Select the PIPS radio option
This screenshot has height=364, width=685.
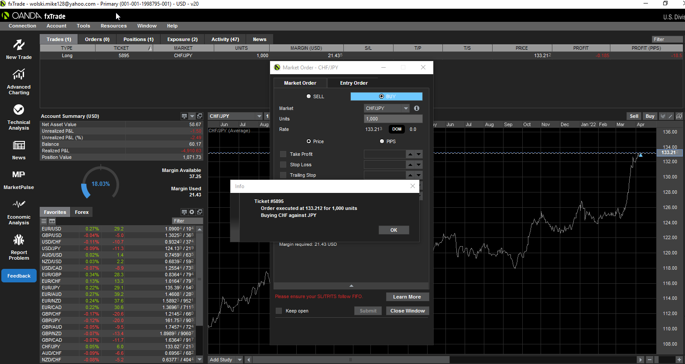(382, 141)
